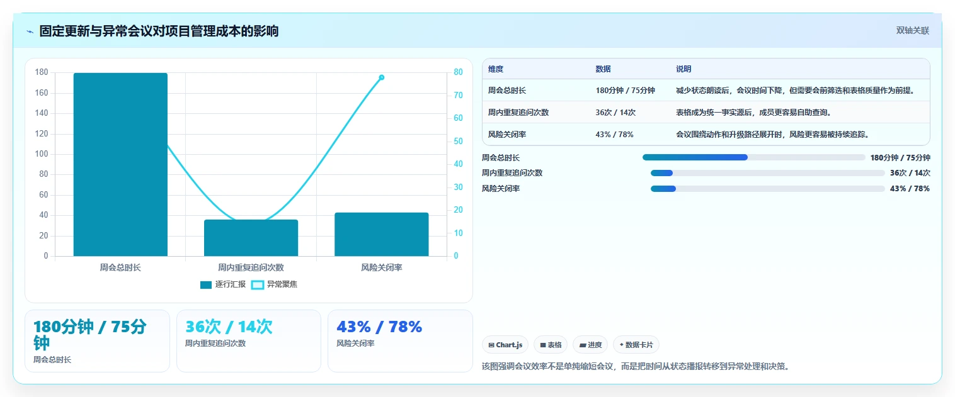Viewport: 955px width, 397px height.
Task: Open the 180分钟 / 75分钟 data card
Action: 97,341
